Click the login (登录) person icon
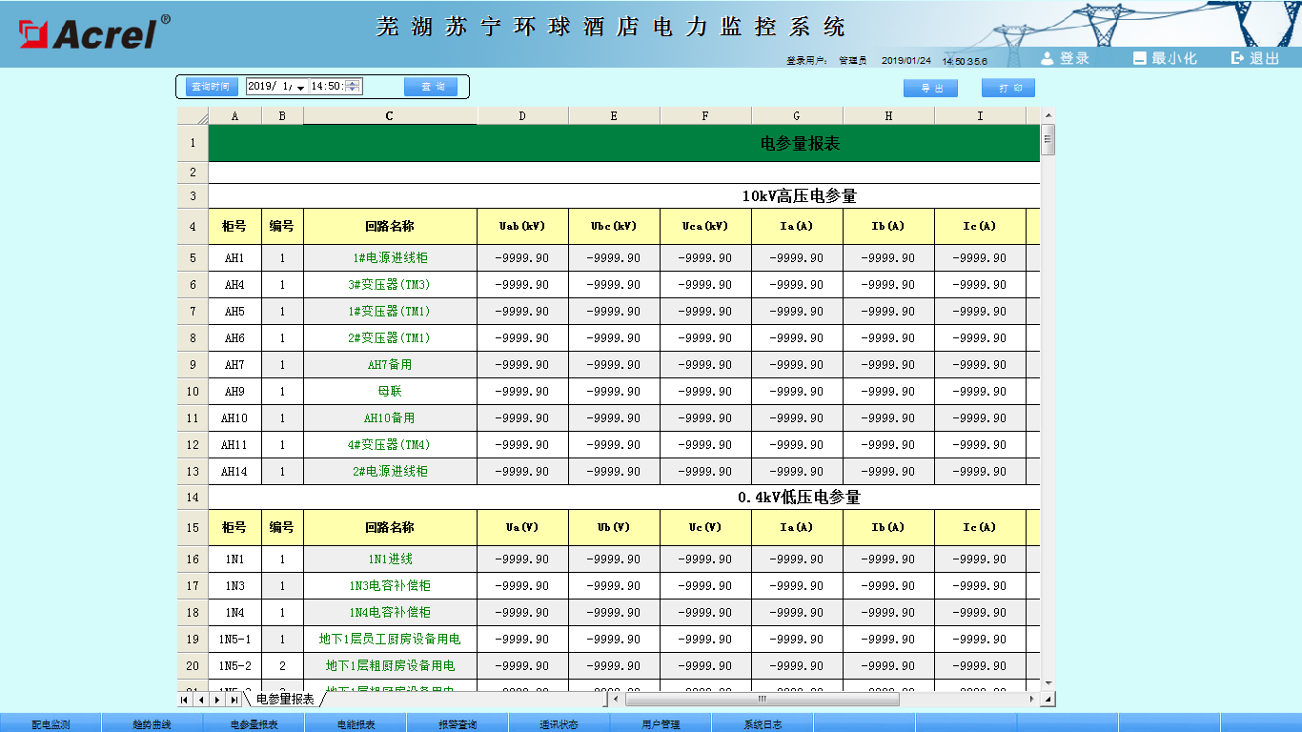The height and width of the screenshot is (732, 1302). coord(1048,58)
